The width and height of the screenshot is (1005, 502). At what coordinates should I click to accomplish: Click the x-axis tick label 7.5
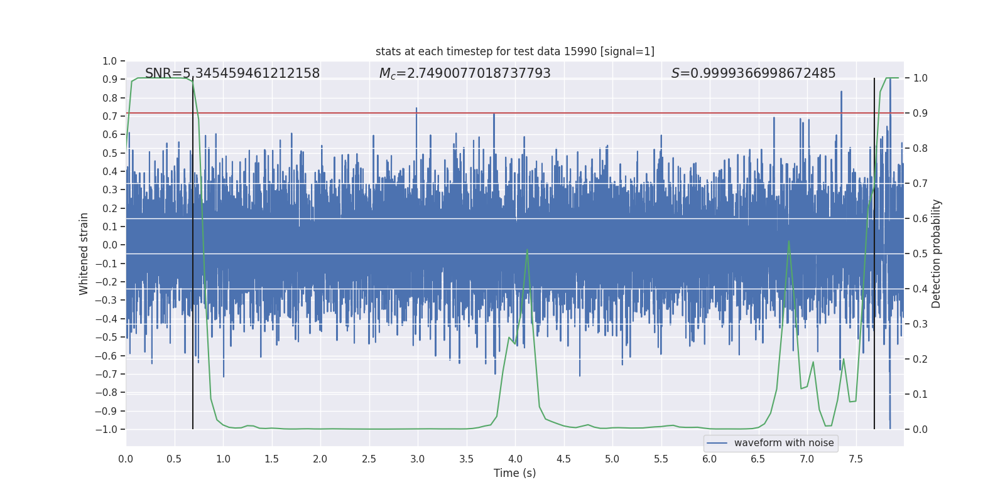click(856, 459)
